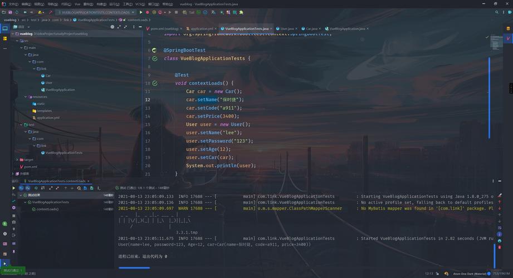
Task: Open the Project tool window button on left stripe
Action: point(5,29)
